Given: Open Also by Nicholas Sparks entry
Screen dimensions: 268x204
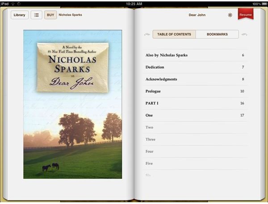Looking at the screenshot, I should click(195, 55).
